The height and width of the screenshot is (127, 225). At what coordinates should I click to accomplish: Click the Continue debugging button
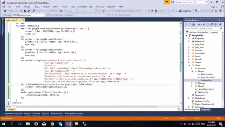coord(51,11)
